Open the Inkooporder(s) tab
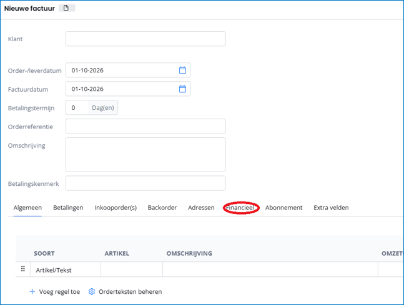 (116, 208)
